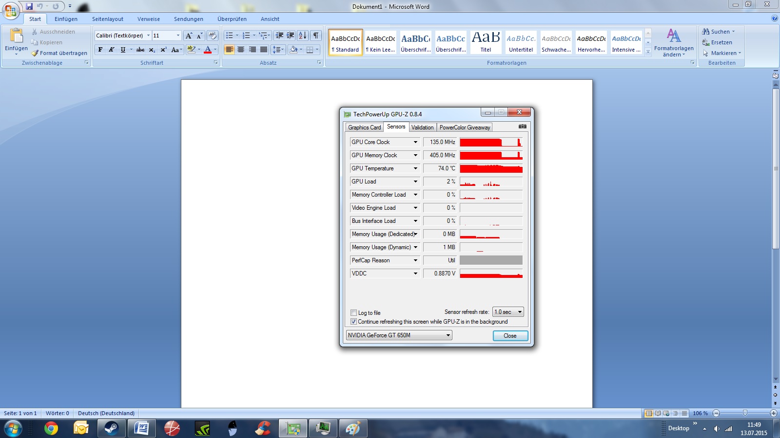Select the Titel style thumbnail
780x438 pixels.
[486, 42]
